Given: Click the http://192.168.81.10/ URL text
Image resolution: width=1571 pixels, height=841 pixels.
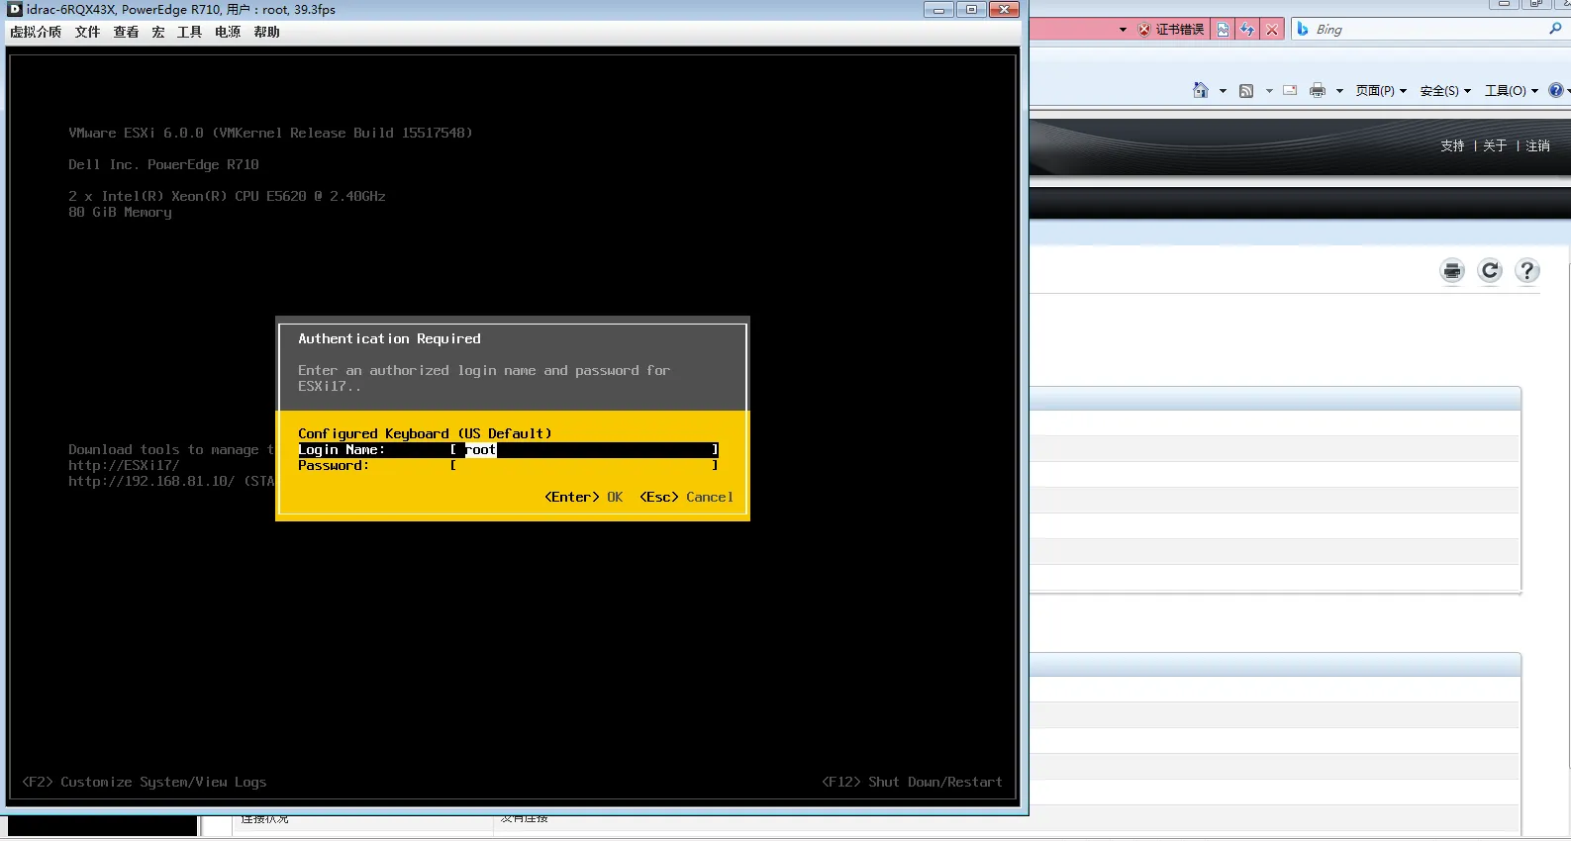Looking at the screenshot, I should [151, 481].
